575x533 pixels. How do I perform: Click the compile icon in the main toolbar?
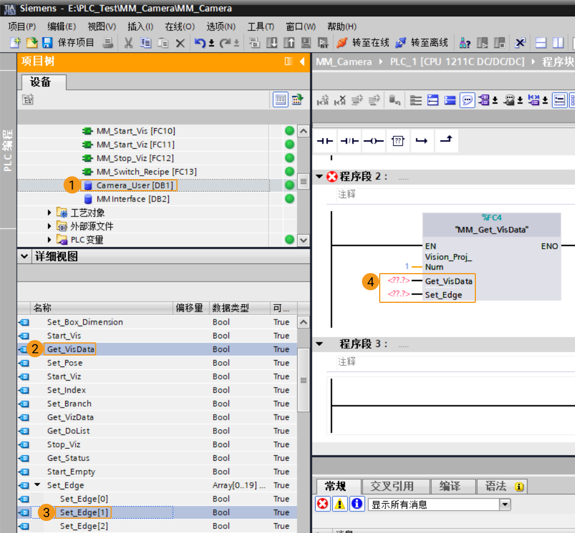[254, 43]
